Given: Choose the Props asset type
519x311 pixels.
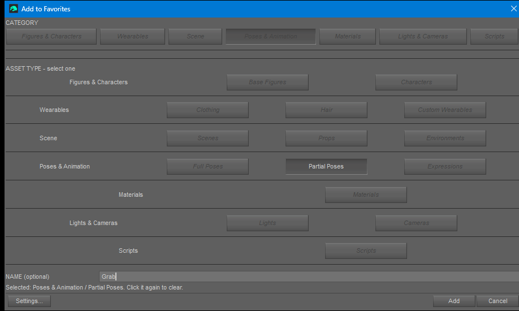Looking at the screenshot, I should click(x=326, y=138).
